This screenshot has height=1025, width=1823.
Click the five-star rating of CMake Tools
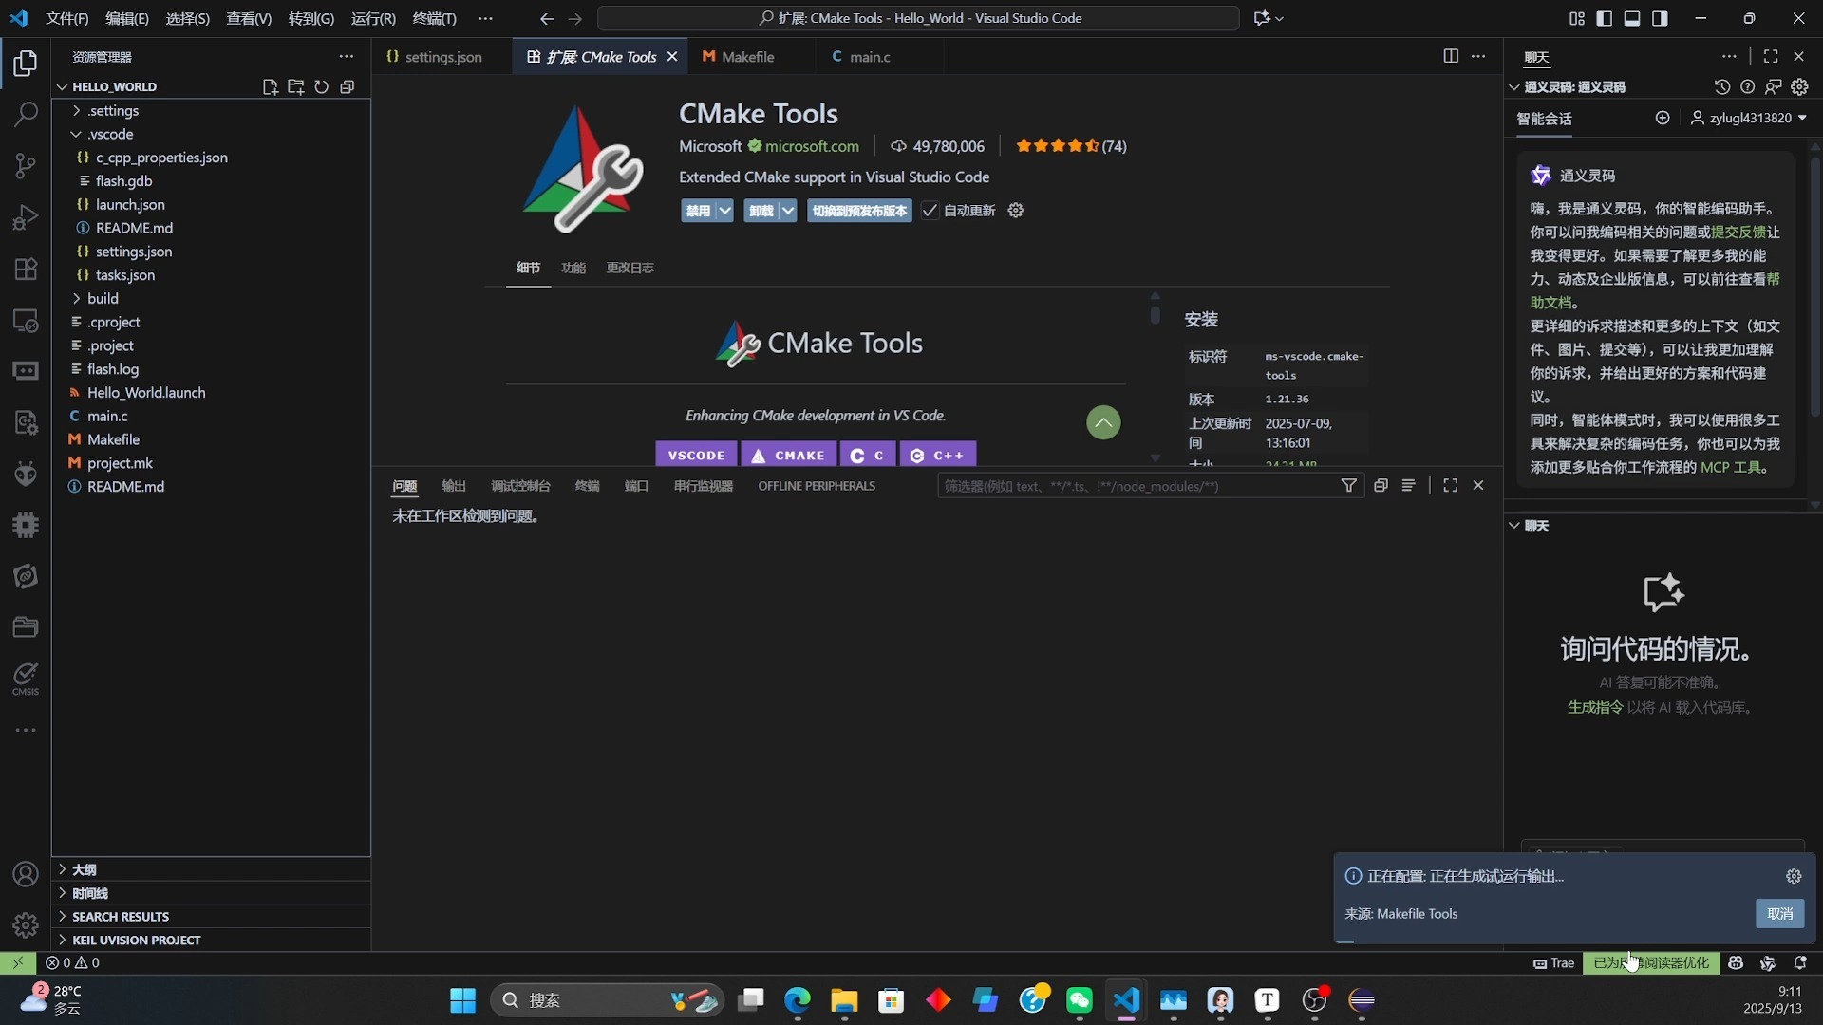point(1058,146)
